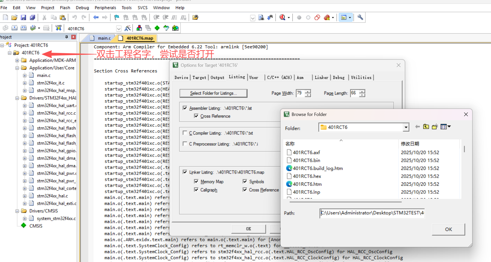Enable the C Compiler Listing checkbox

(185, 133)
